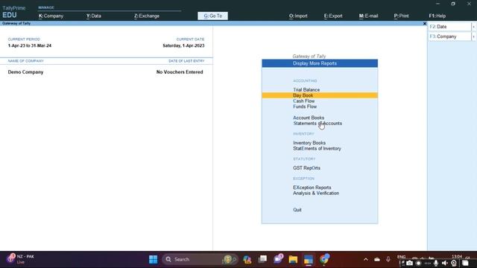Open GST Reports
The image size is (477, 268).
(306, 168)
